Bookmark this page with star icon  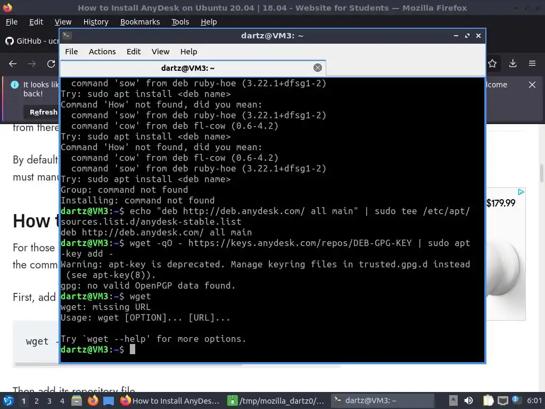pos(492,63)
